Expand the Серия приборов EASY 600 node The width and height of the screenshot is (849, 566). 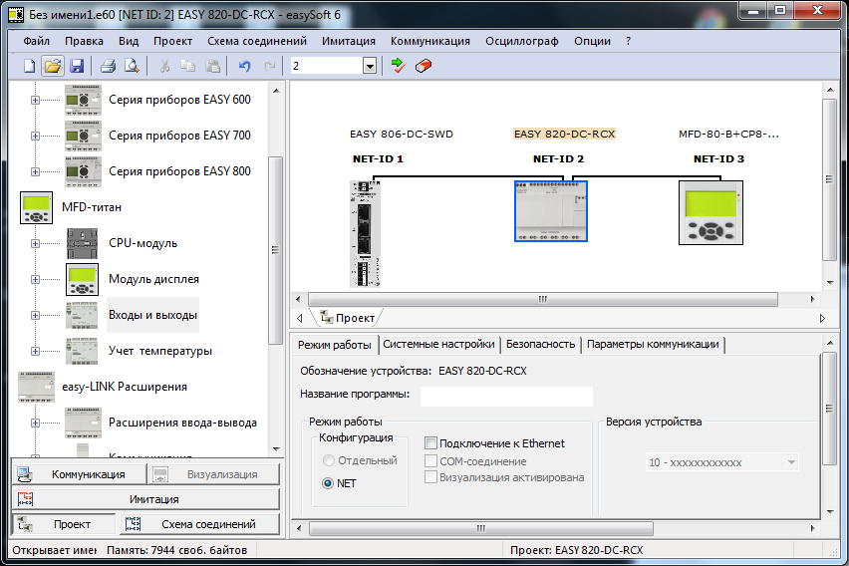click(x=35, y=101)
